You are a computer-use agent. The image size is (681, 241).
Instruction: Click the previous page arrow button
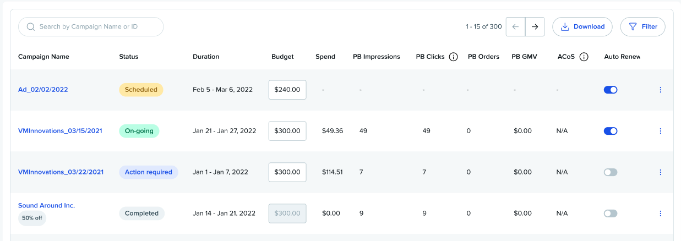click(515, 27)
